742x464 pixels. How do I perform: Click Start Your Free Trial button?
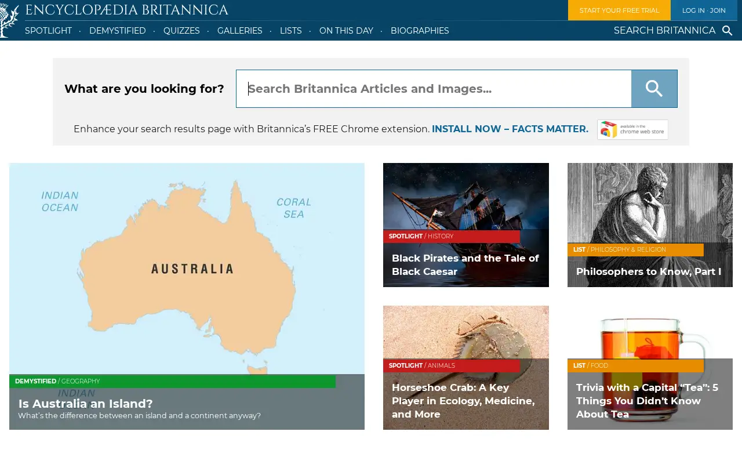pyautogui.click(x=619, y=10)
